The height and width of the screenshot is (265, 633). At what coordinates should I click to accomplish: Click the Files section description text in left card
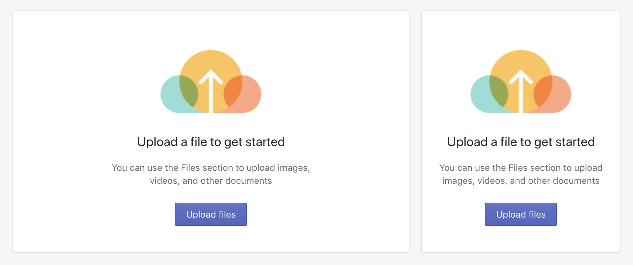click(211, 174)
